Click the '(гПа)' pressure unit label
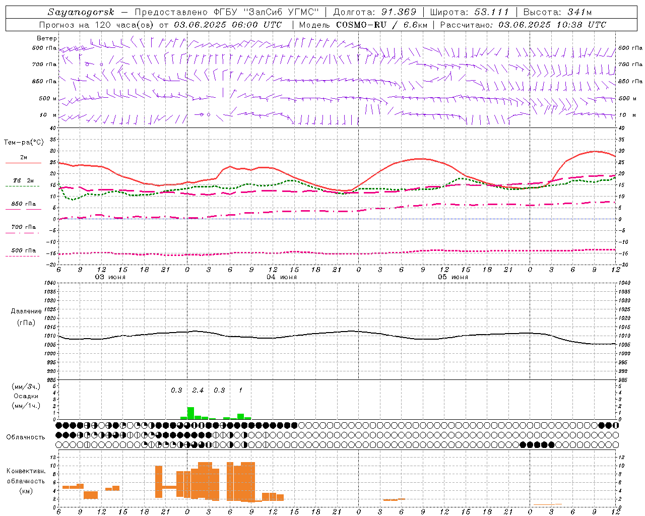 coord(26,323)
